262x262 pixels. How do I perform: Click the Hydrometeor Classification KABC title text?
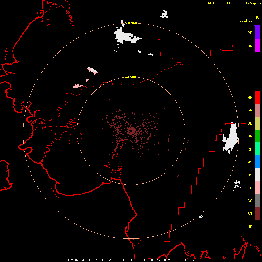131,260
